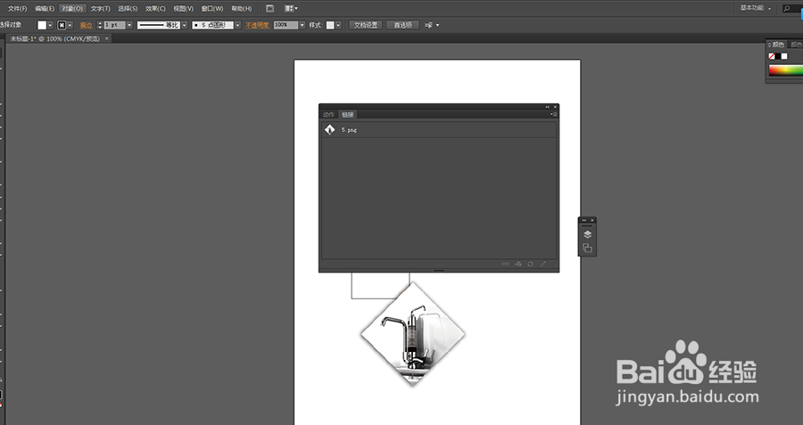Open the Layers panel icon
The width and height of the screenshot is (803, 425).
pos(587,234)
